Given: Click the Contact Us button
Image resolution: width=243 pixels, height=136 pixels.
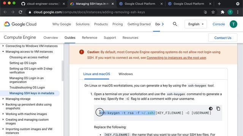Looking at the screenshot, I should (223, 38).
